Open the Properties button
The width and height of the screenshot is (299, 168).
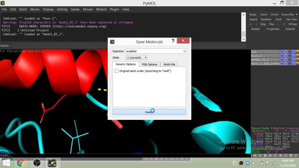pos(273,29)
